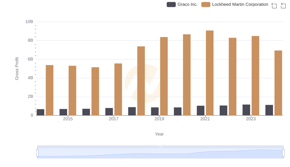Viewport: 290px width, 167px height.
Task: Click Lockheed Martin's 2019 bar
Action: pos(164,76)
